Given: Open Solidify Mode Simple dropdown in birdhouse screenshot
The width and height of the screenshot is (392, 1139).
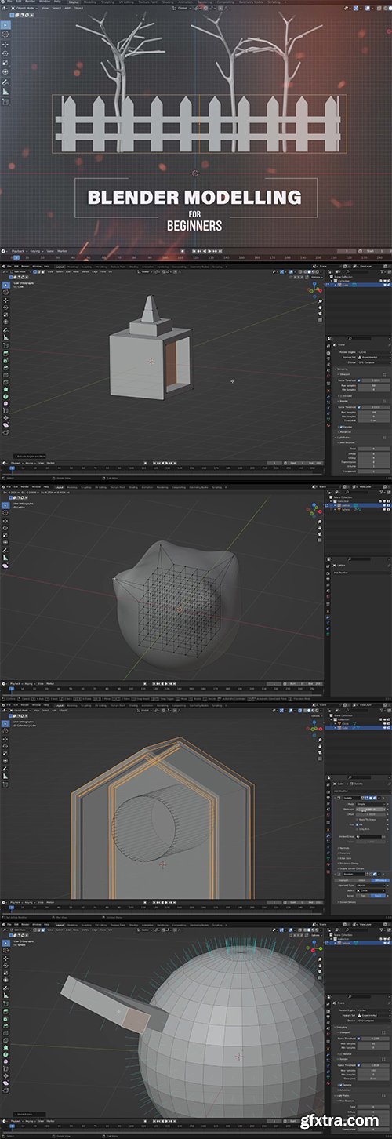Looking at the screenshot, I should pos(371,804).
